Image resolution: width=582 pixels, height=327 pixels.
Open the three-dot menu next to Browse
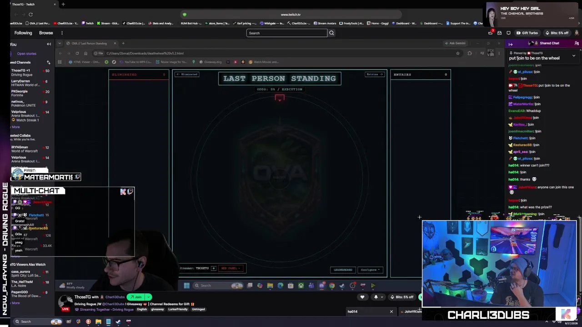[62, 33]
